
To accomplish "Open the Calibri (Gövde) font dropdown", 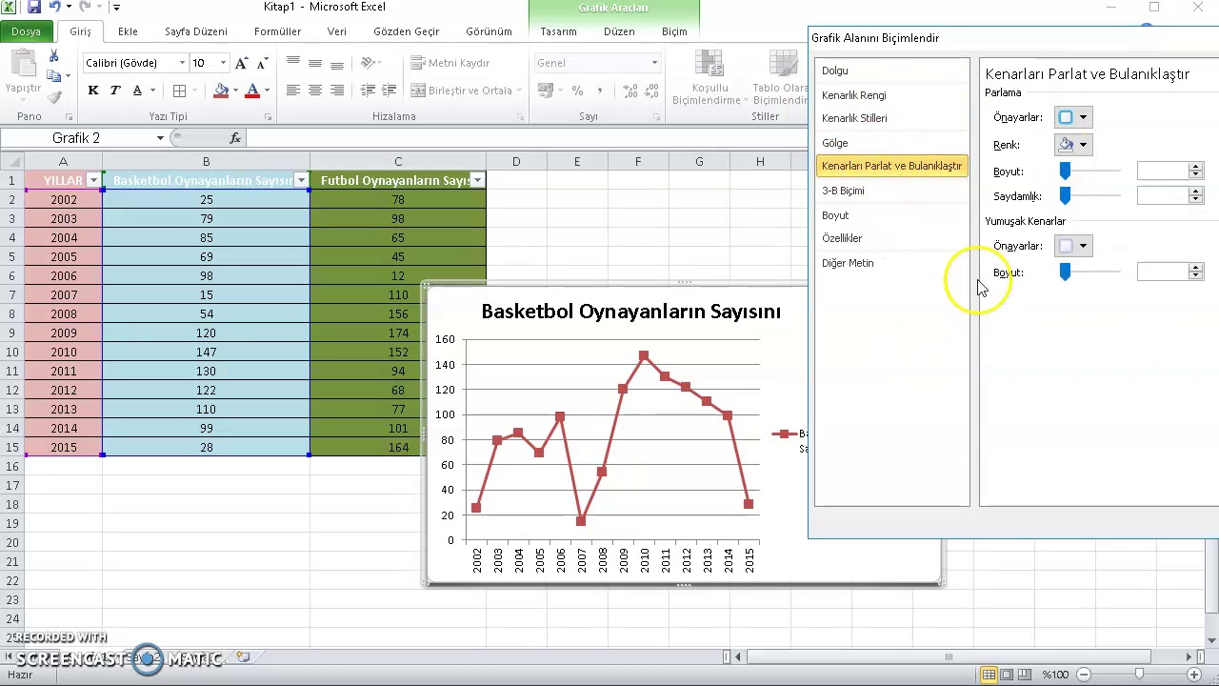I will 182,63.
